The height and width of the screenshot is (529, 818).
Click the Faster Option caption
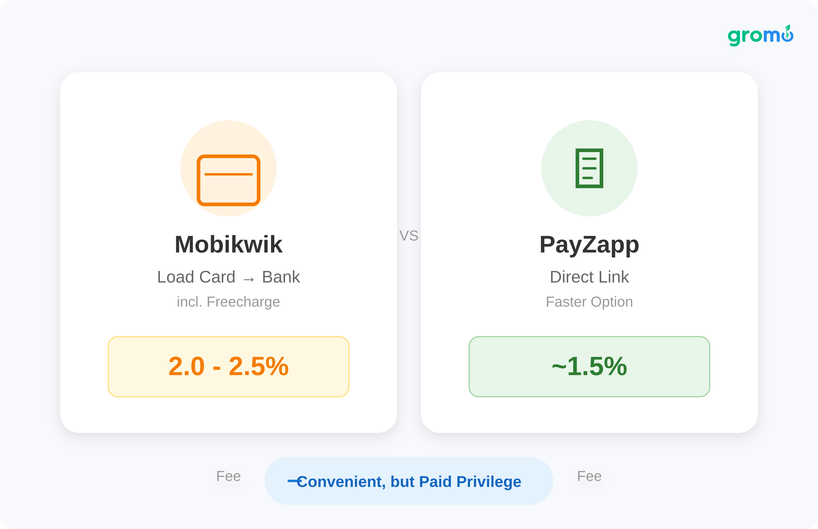589,302
